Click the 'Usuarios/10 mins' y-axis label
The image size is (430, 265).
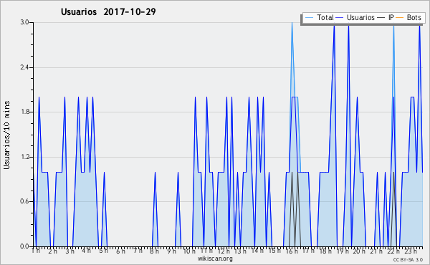6,135
